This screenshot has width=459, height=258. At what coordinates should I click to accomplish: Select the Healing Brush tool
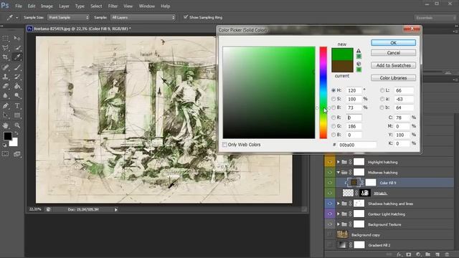pos(5,67)
